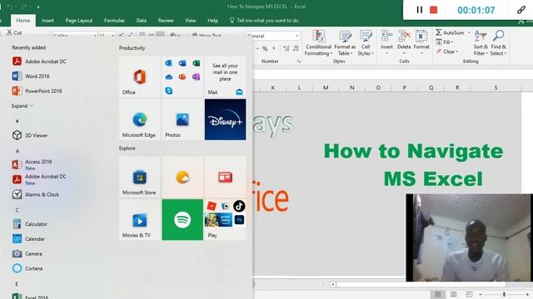Open the Weather tile
This screenshot has width=533, height=299.
pyautogui.click(x=182, y=177)
